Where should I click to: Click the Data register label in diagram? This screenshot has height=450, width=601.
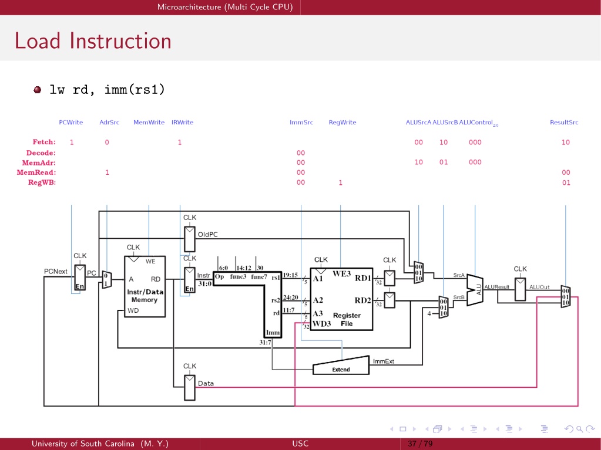[206, 384]
